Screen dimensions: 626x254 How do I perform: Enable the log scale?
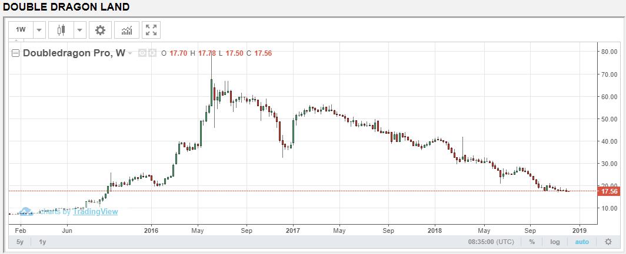point(555,242)
